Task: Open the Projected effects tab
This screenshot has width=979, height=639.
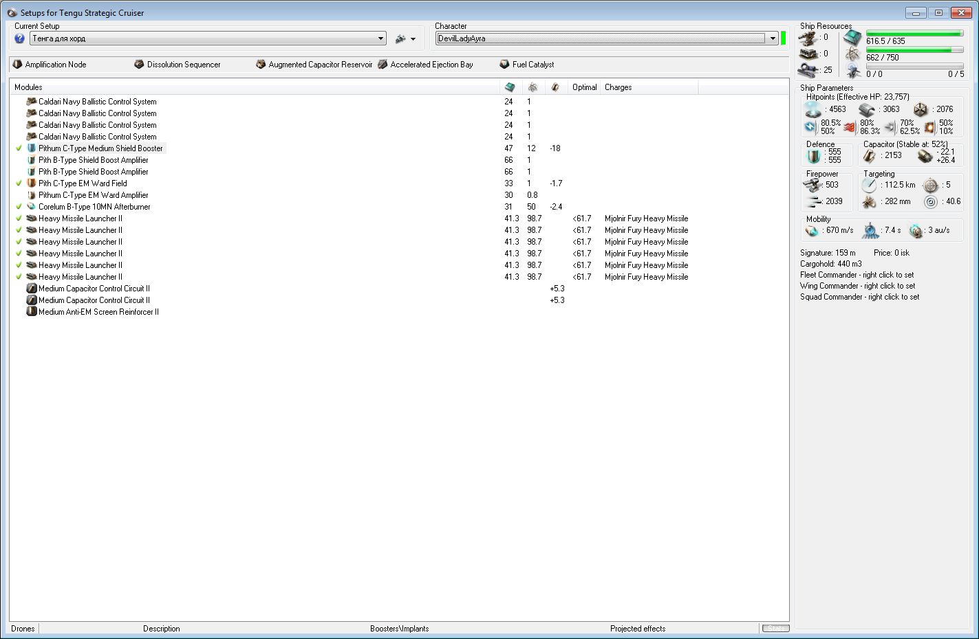Action: [638, 629]
